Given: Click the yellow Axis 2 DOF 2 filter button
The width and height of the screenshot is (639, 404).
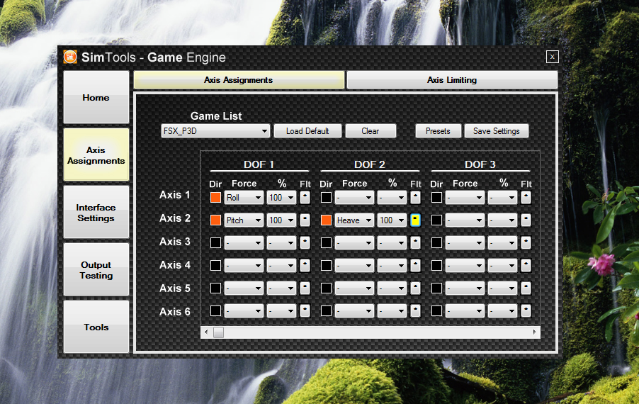Looking at the screenshot, I should point(415,220).
